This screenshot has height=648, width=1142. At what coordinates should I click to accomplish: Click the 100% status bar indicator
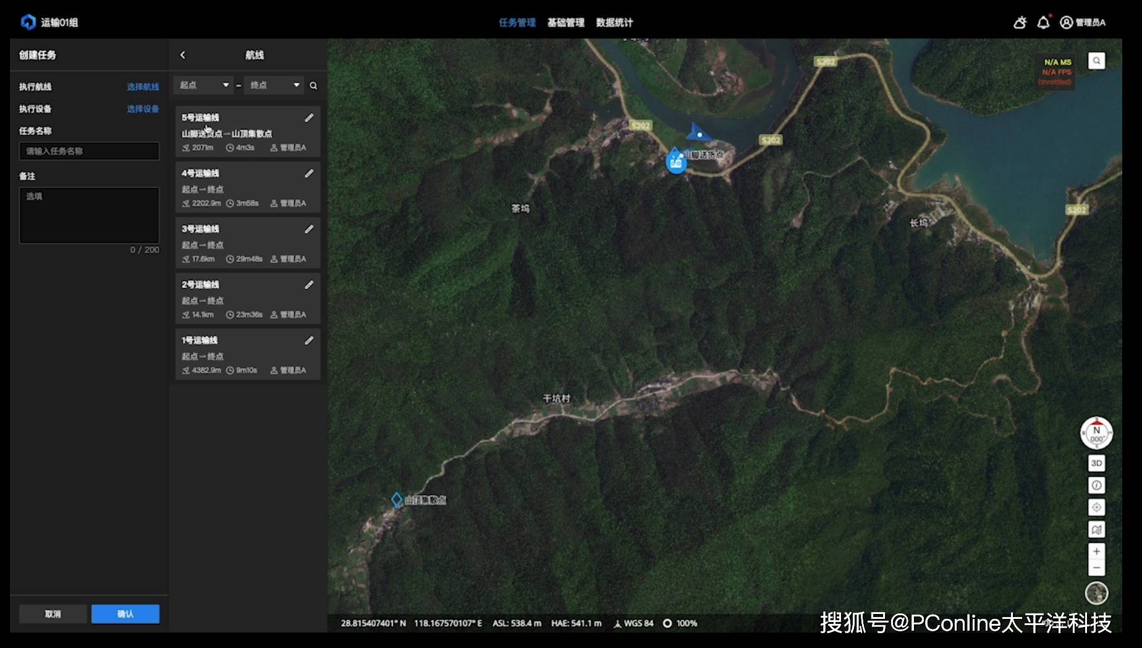point(680,623)
